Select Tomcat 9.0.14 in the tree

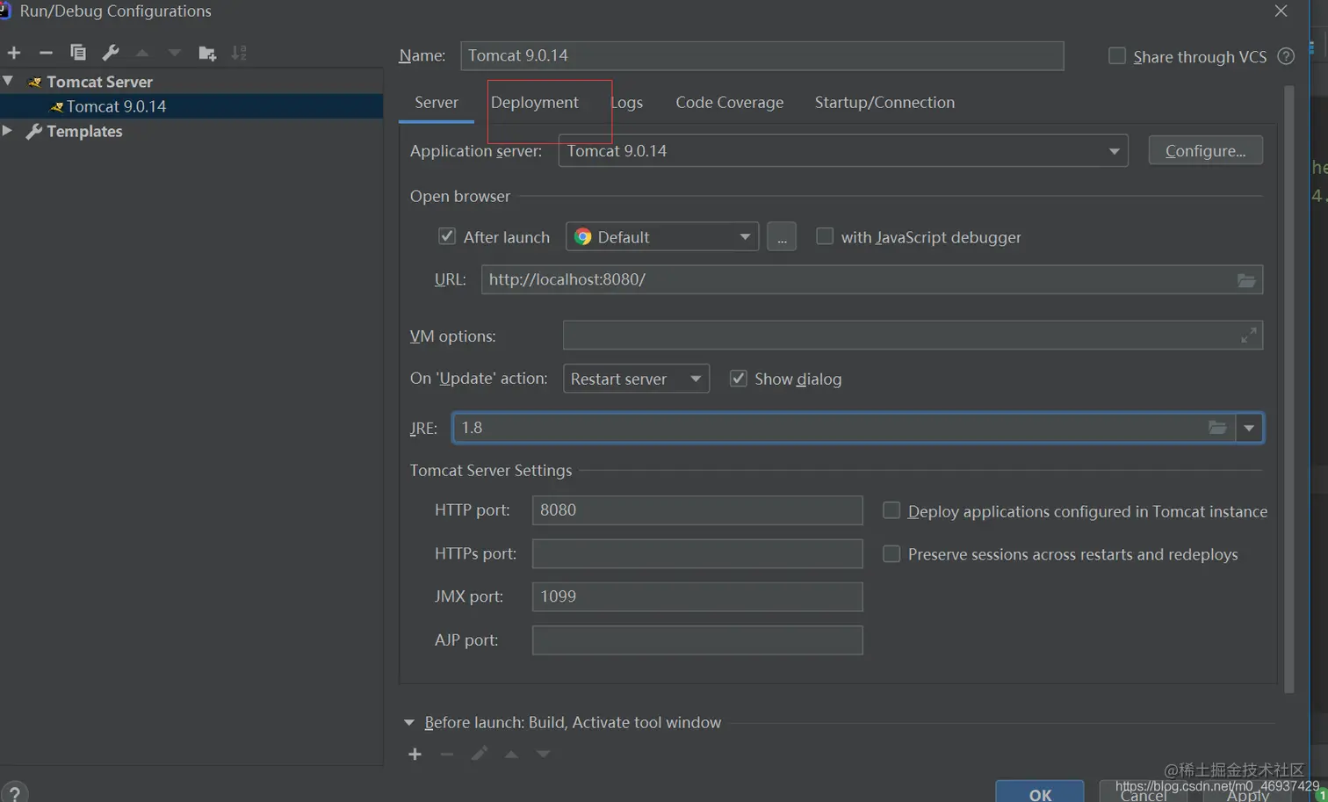tap(191, 106)
